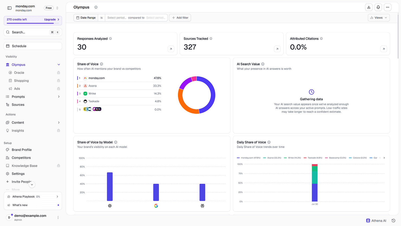Click the Attributed Citations info icon
Screen dimensions: 401x226
click(322, 39)
